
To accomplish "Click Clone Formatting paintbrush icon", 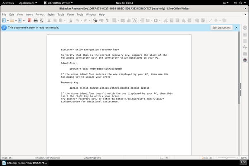I will point(71,21).
